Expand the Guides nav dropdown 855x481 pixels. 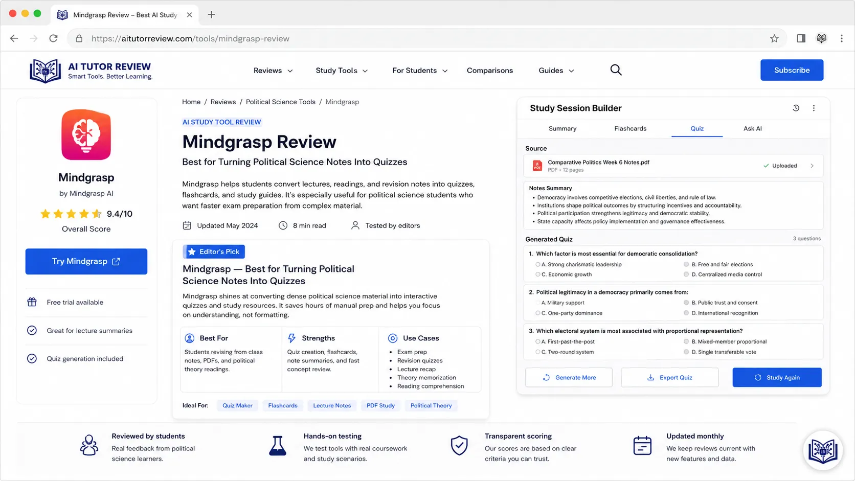tap(556, 71)
